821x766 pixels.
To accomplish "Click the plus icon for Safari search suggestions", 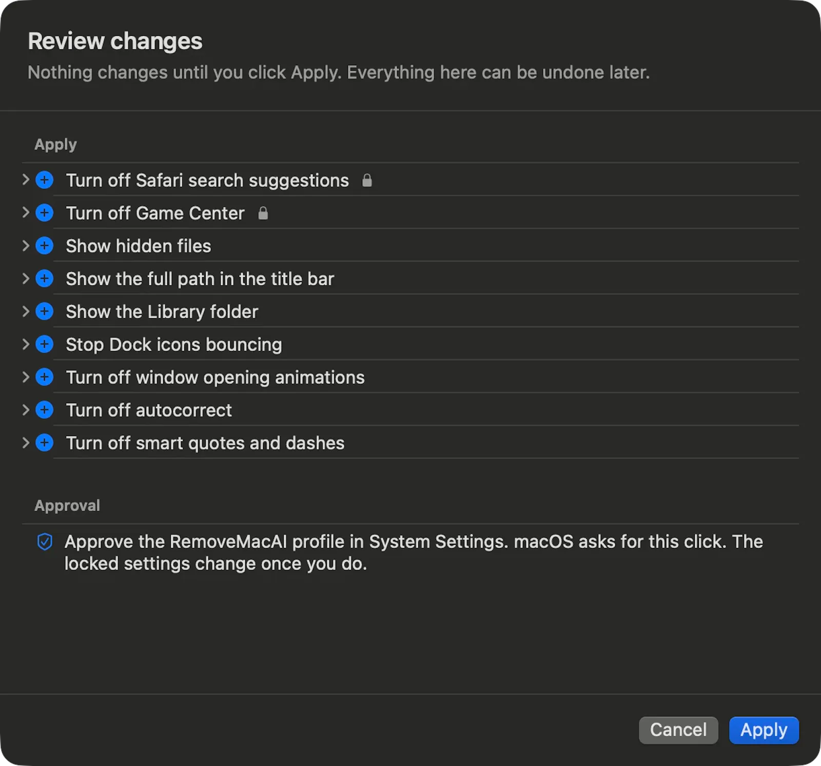I will pyautogui.click(x=45, y=180).
